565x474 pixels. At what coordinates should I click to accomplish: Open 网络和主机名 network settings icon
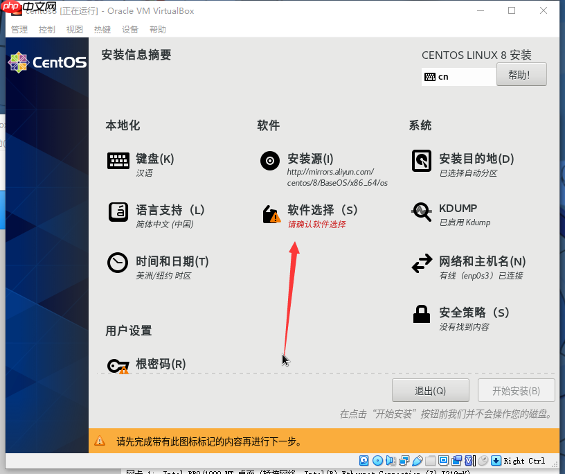coord(422,263)
